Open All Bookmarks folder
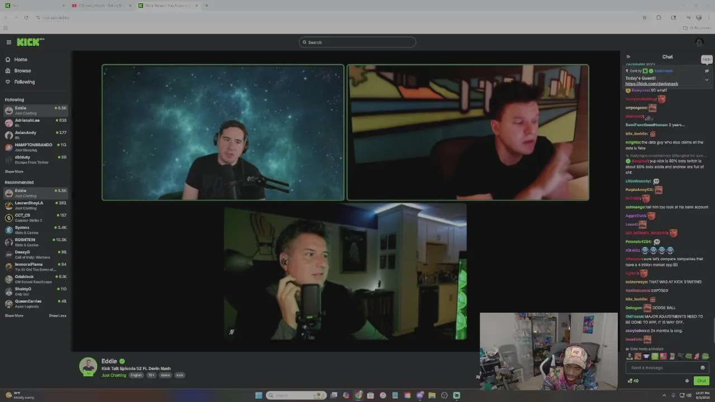This screenshot has height=402, width=715. tap(696, 28)
